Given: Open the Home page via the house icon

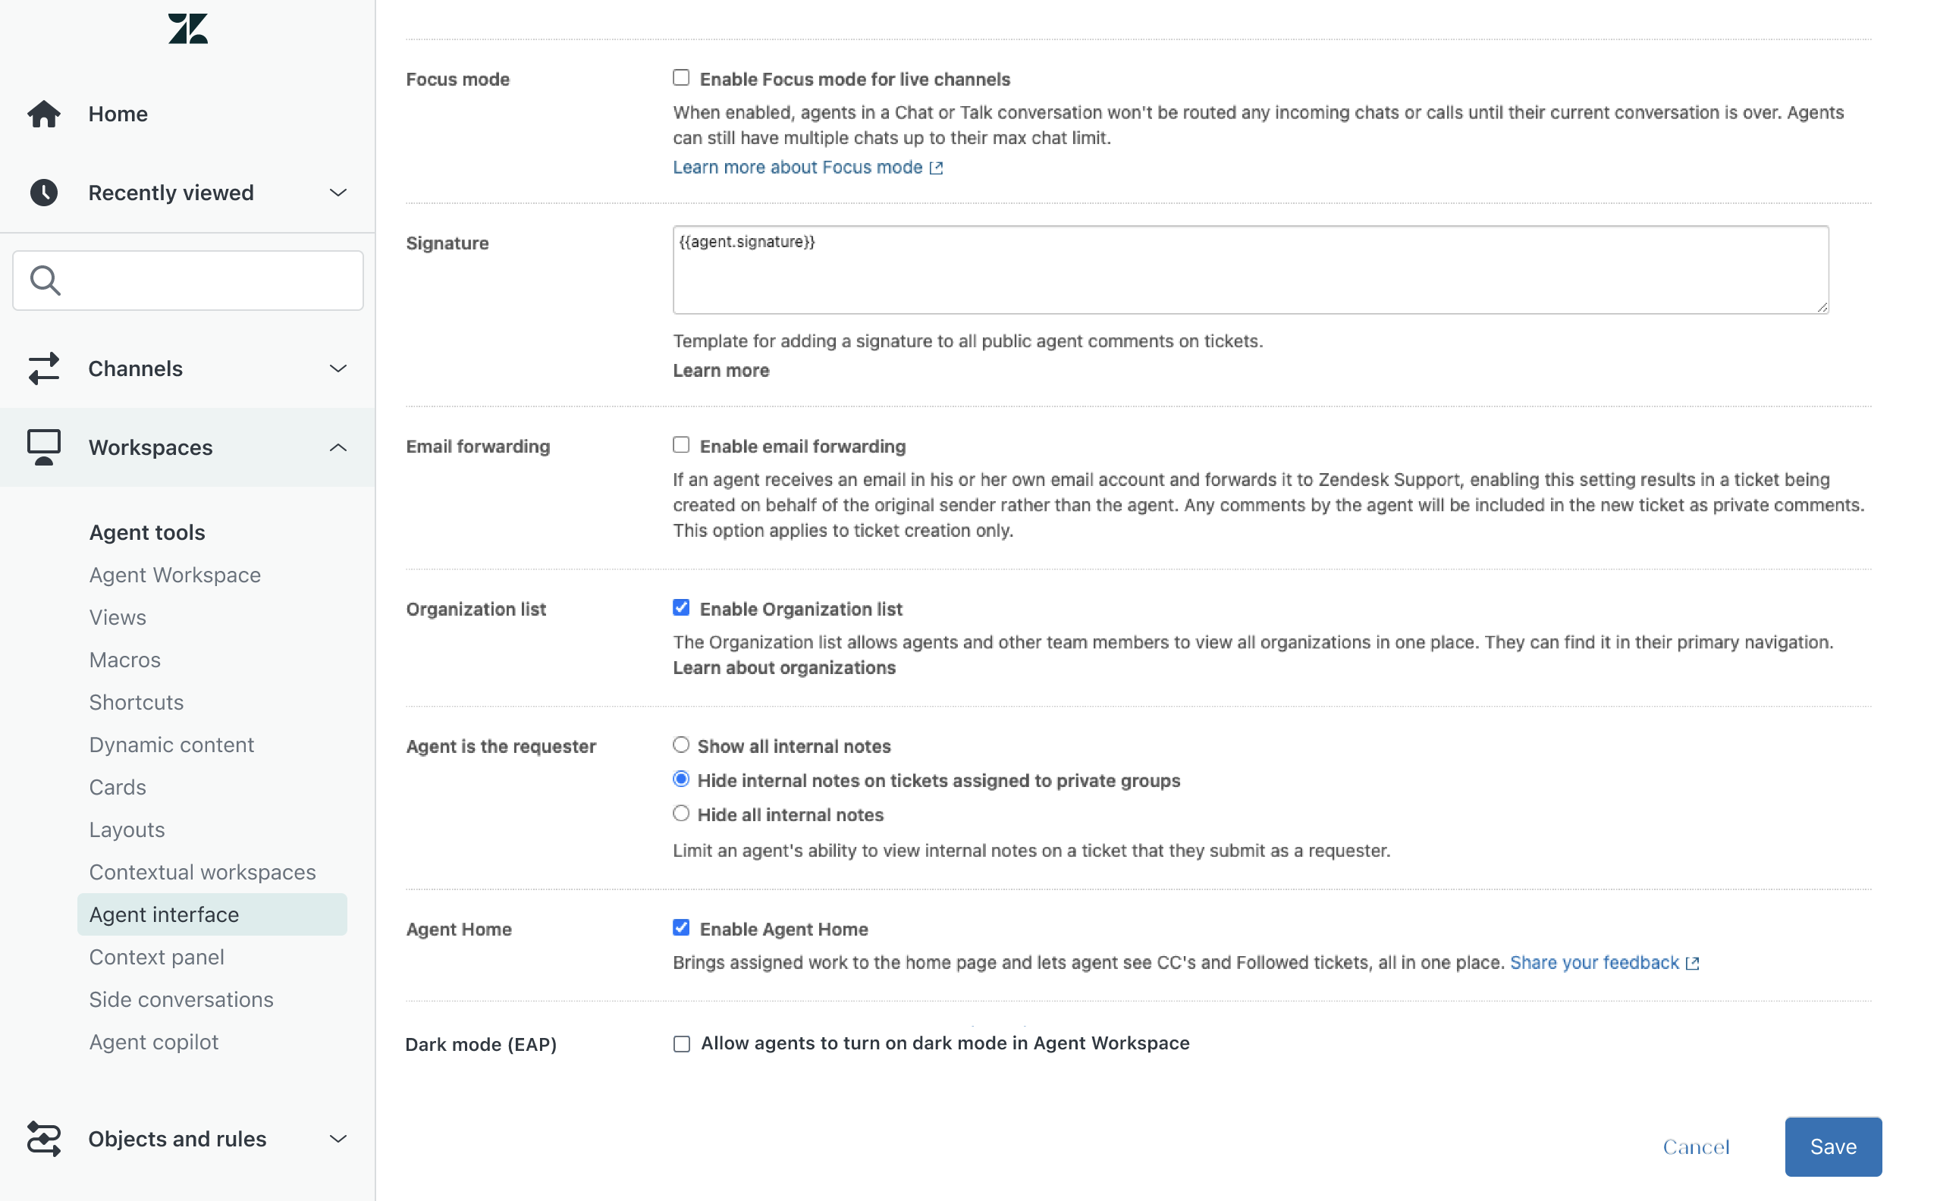Looking at the screenshot, I should (45, 114).
